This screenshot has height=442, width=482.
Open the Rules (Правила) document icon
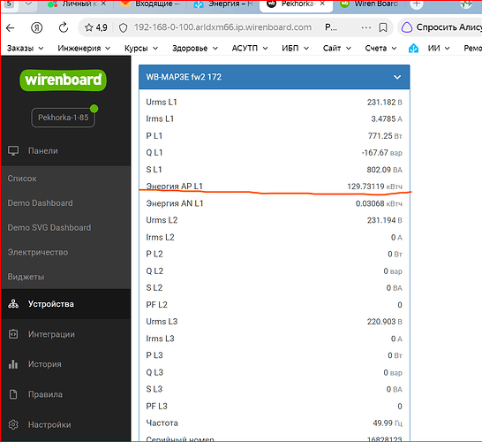tap(13, 394)
